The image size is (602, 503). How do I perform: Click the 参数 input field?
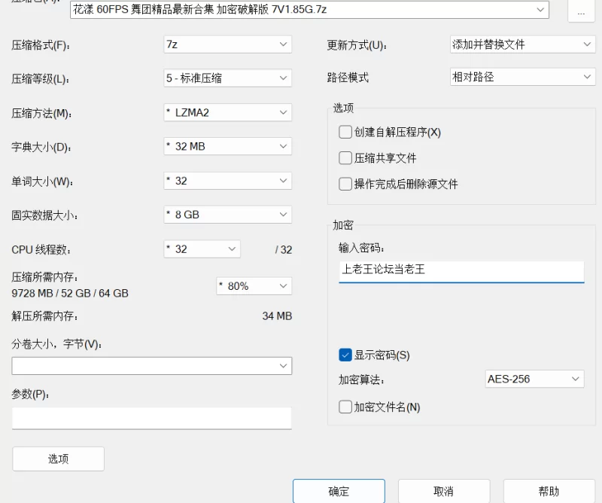pos(152,418)
